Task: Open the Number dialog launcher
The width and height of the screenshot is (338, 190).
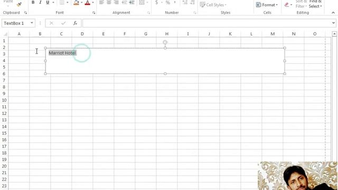Action: tap(195, 13)
